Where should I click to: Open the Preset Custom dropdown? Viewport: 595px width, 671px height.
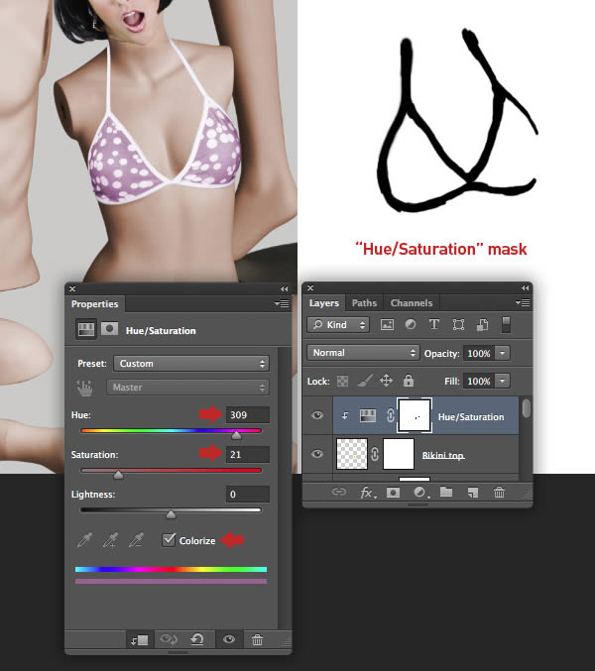pyautogui.click(x=191, y=364)
